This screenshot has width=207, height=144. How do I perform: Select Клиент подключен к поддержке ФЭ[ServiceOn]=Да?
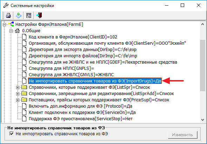coord(82,113)
